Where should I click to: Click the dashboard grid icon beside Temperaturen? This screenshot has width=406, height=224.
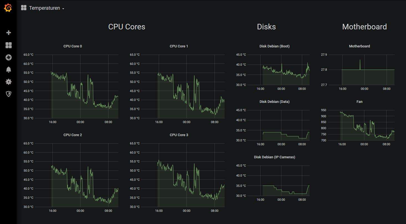click(24, 8)
